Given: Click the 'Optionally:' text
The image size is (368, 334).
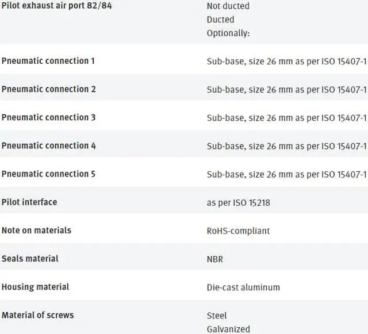Looking at the screenshot, I should (228, 33).
